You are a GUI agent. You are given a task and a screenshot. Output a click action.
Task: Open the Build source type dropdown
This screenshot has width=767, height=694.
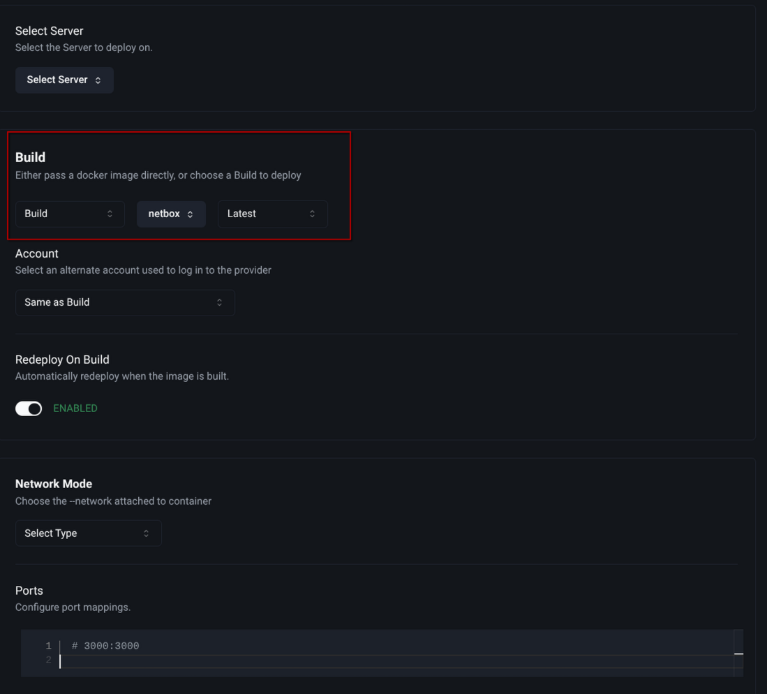point(69,214)
